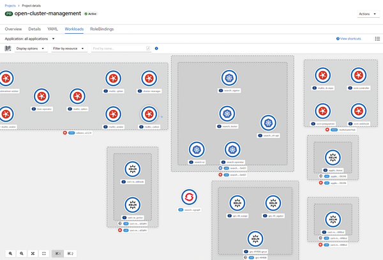
Task: Open the cert-manager cainjector Helm node
Action: (132, 205)
